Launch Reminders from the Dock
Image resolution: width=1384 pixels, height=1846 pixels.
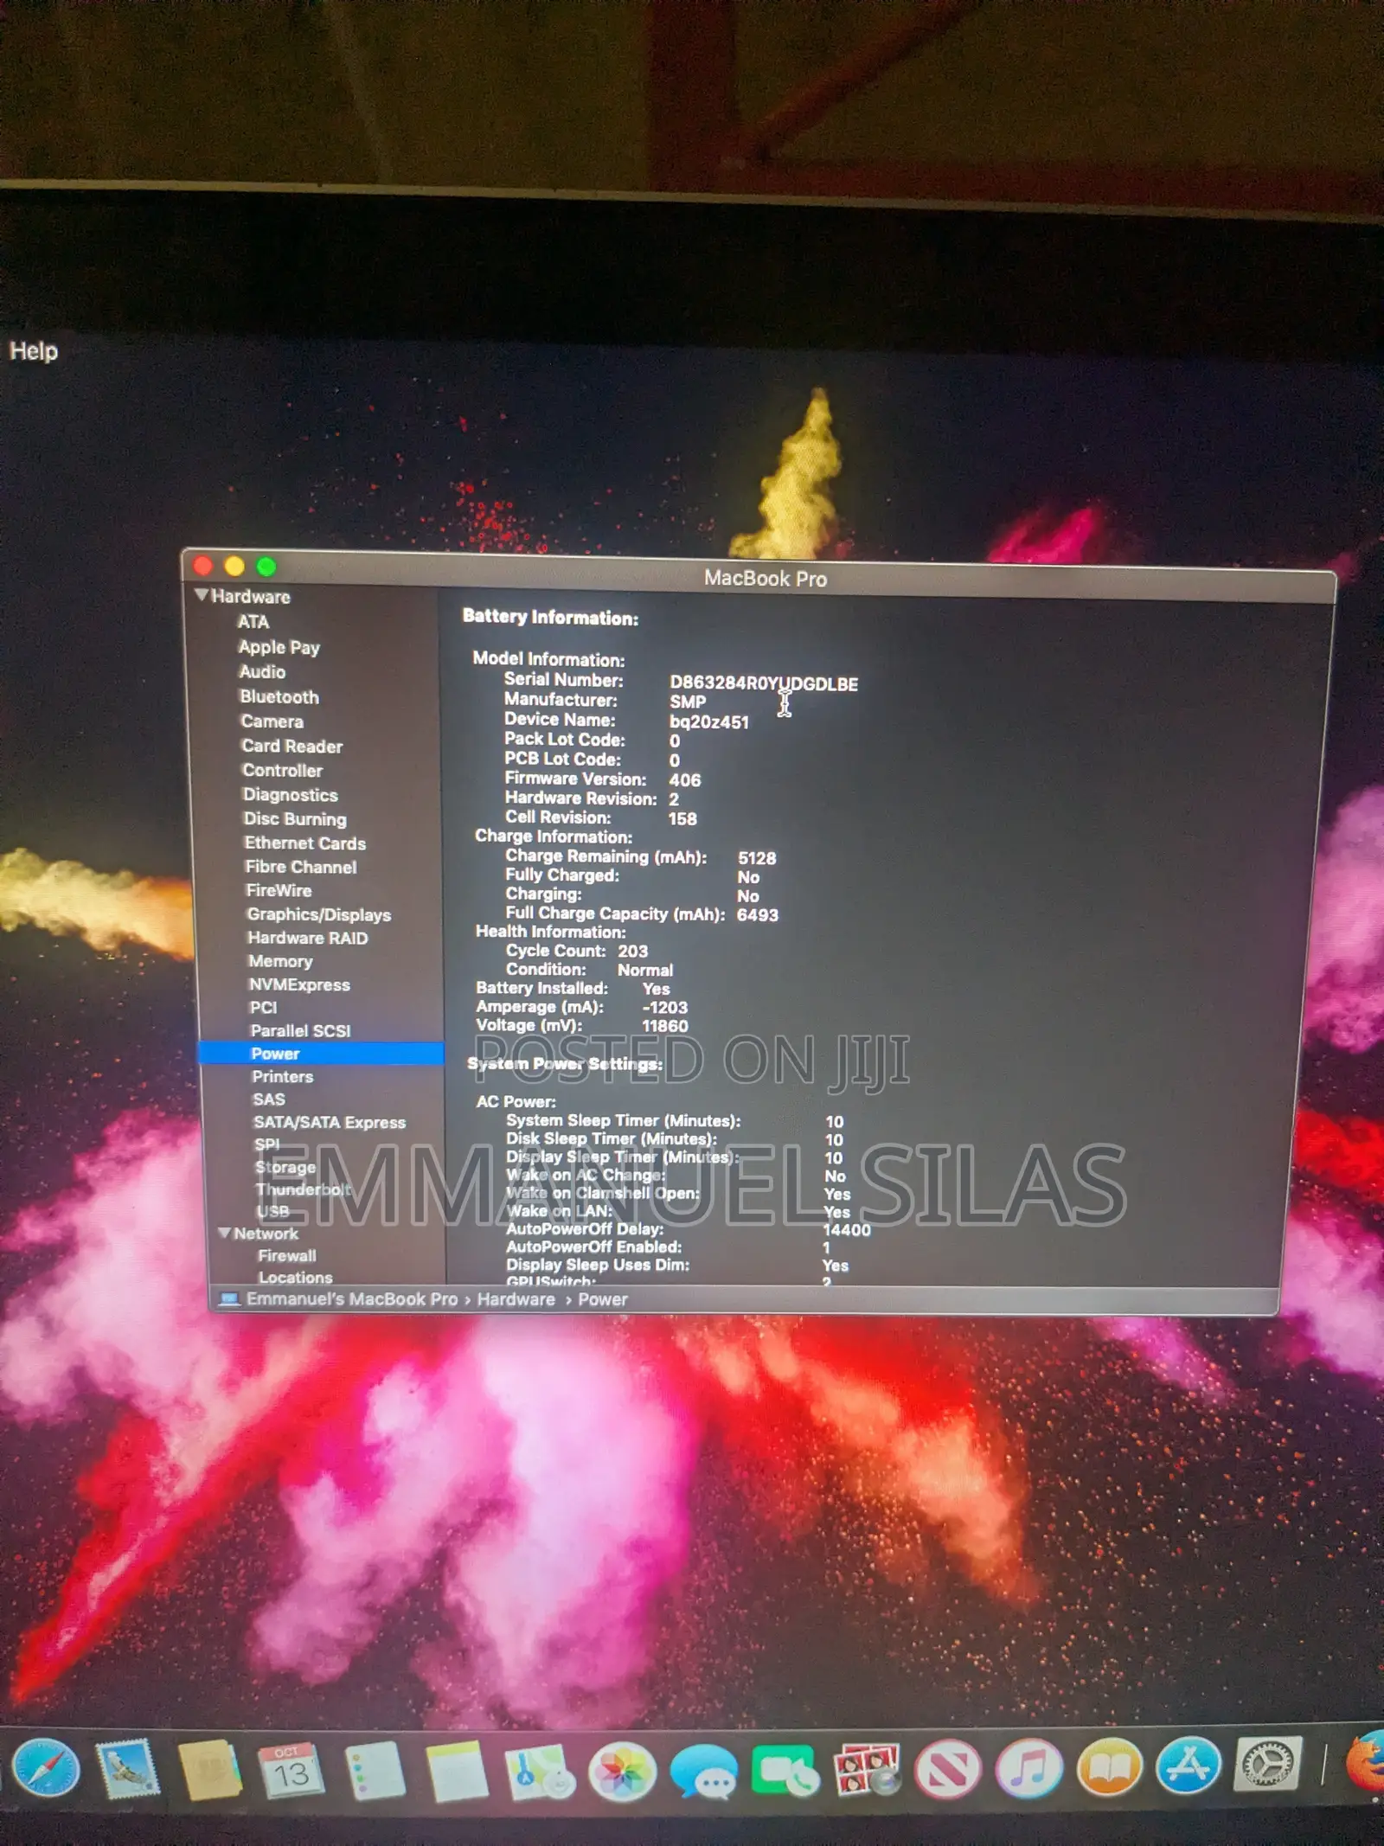[x=374, y=1770]
